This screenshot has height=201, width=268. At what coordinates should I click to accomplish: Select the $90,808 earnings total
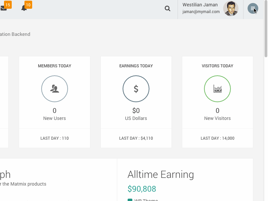click(142, 189)
